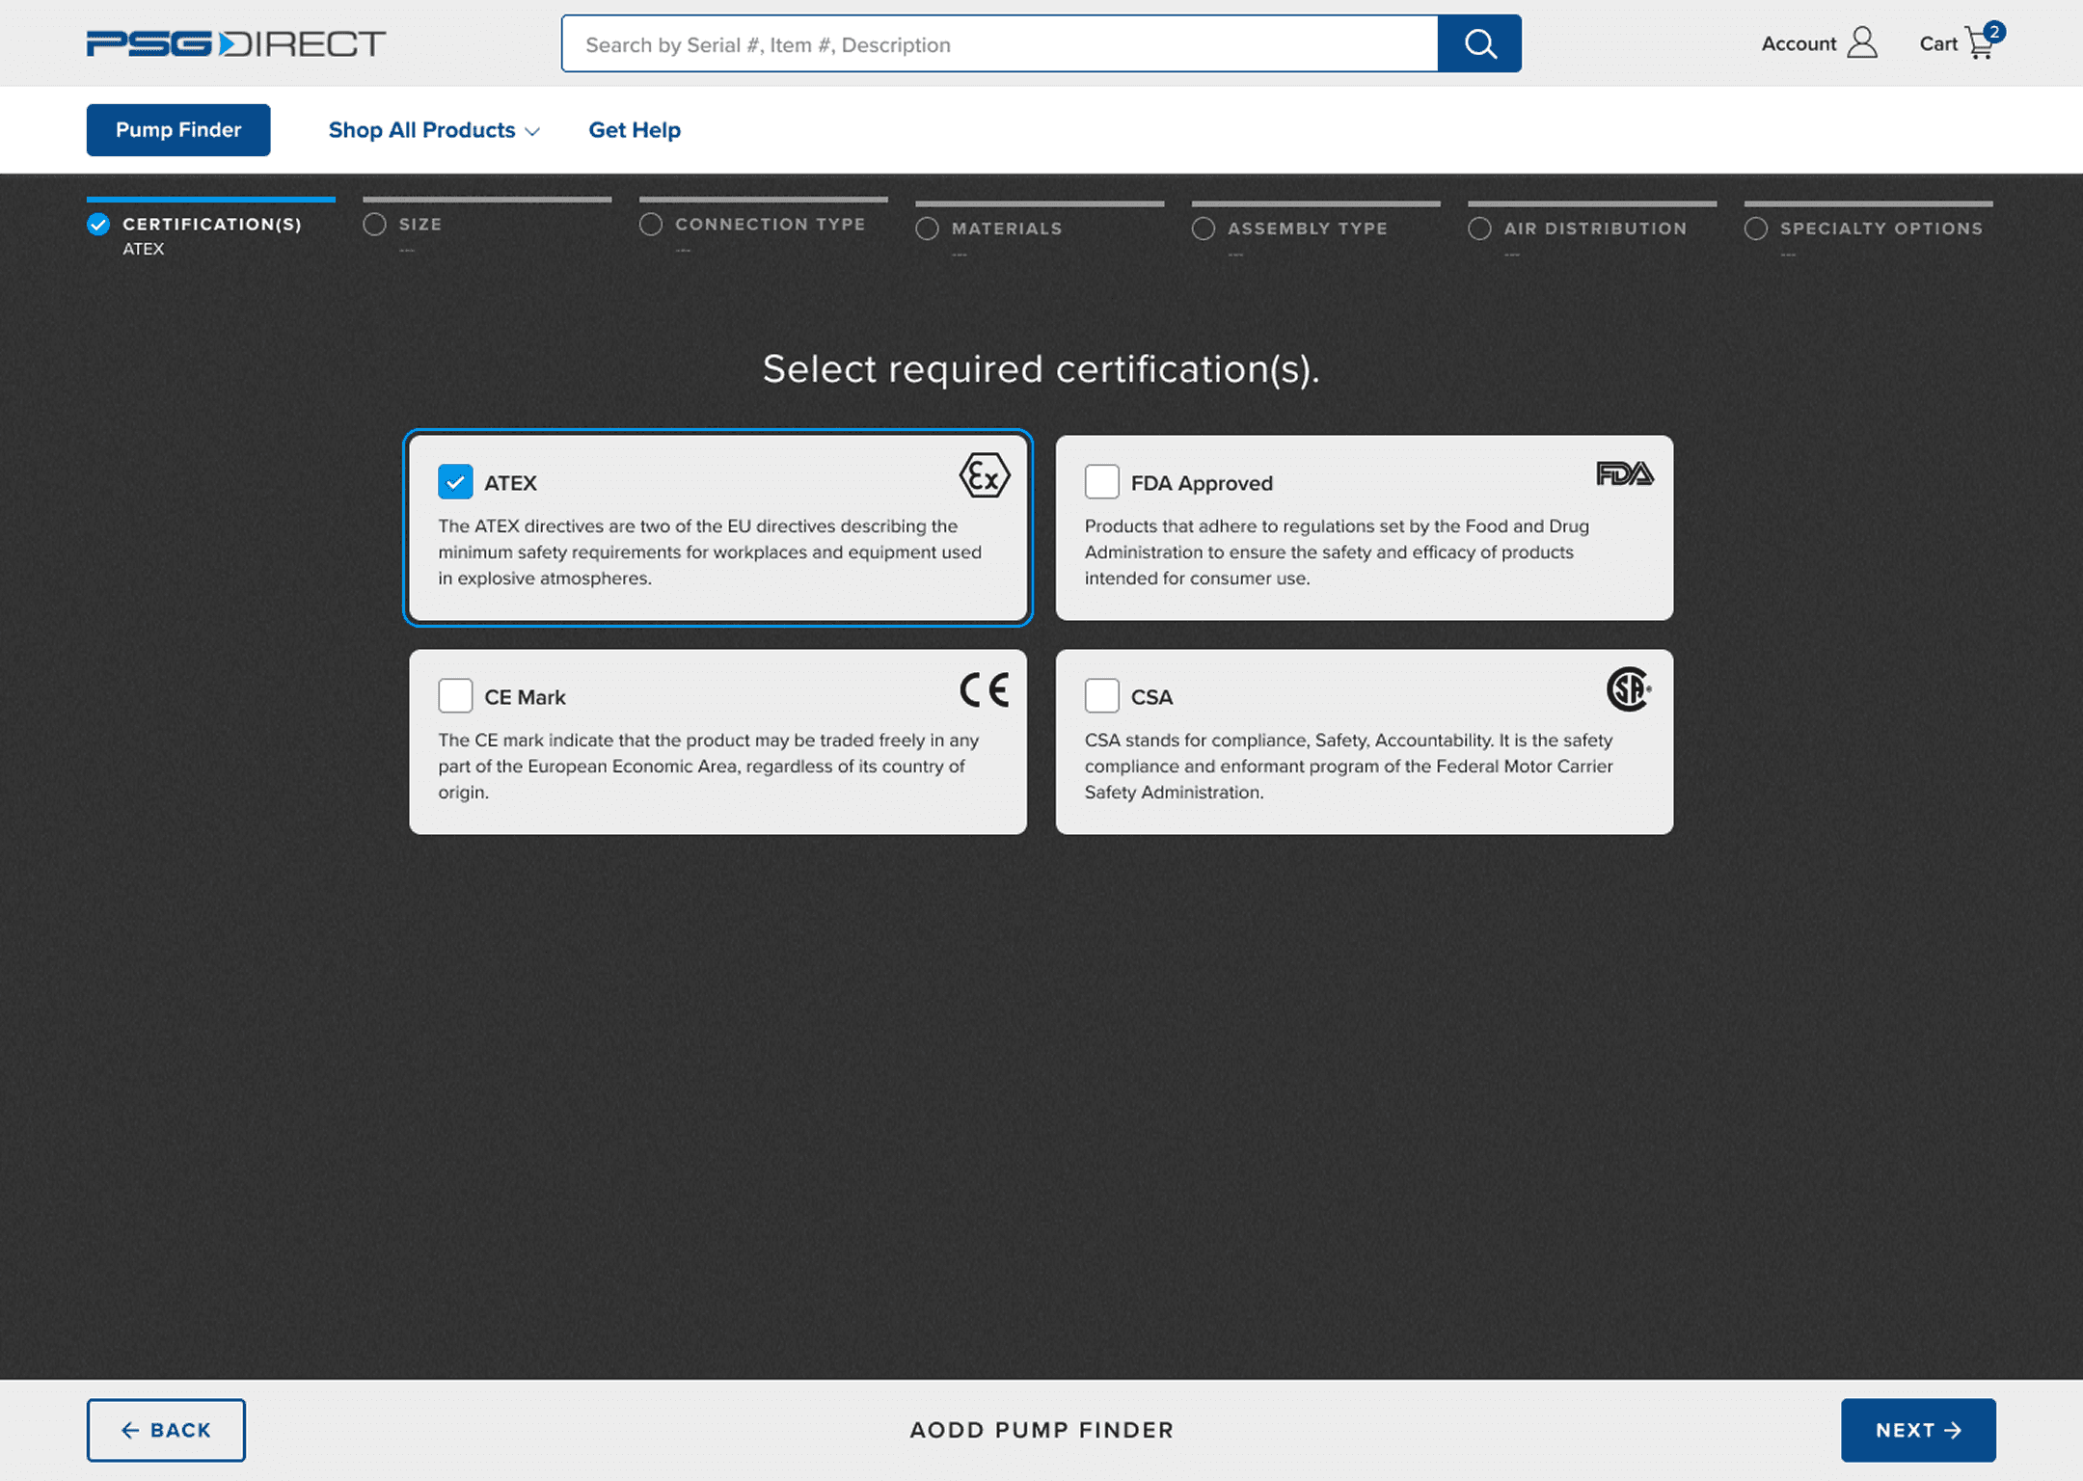This screenshot has height=1481, width=2083.
Task: Click the CE mark logo
Action: (984, 690)
